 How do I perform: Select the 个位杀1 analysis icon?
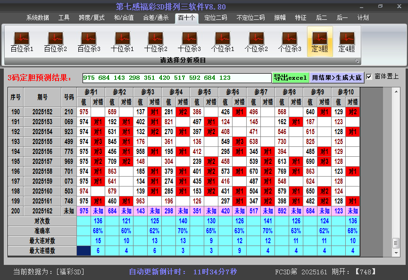point(223,42)
